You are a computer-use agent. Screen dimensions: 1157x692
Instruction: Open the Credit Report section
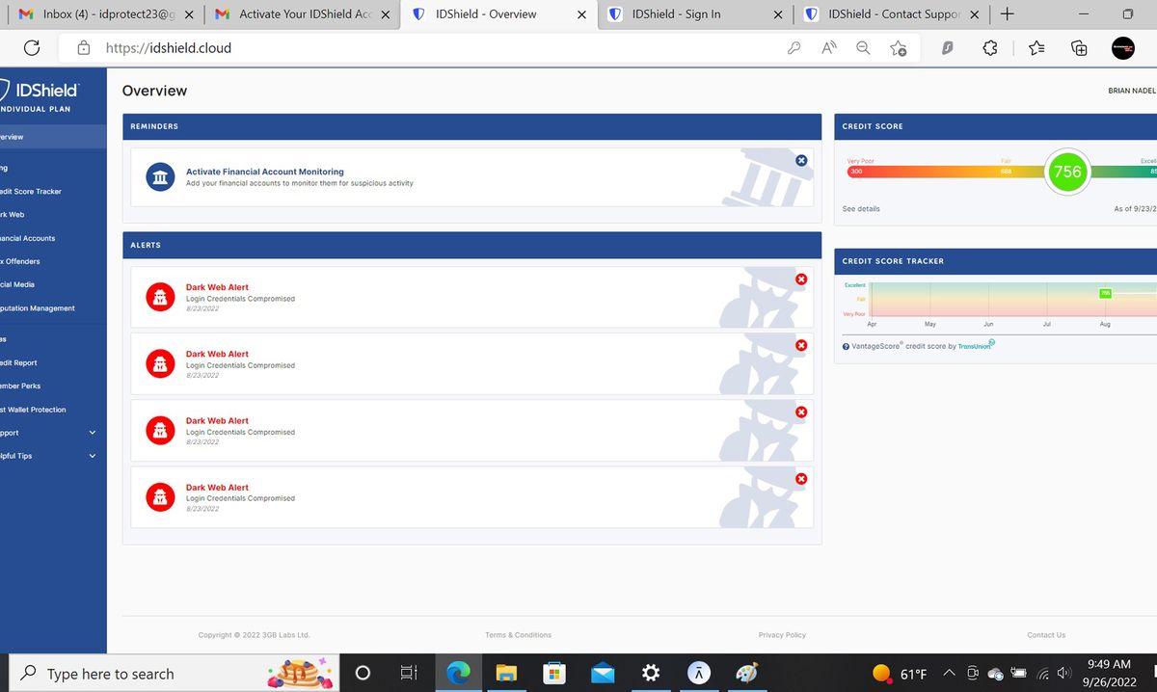tap(17, 362)
